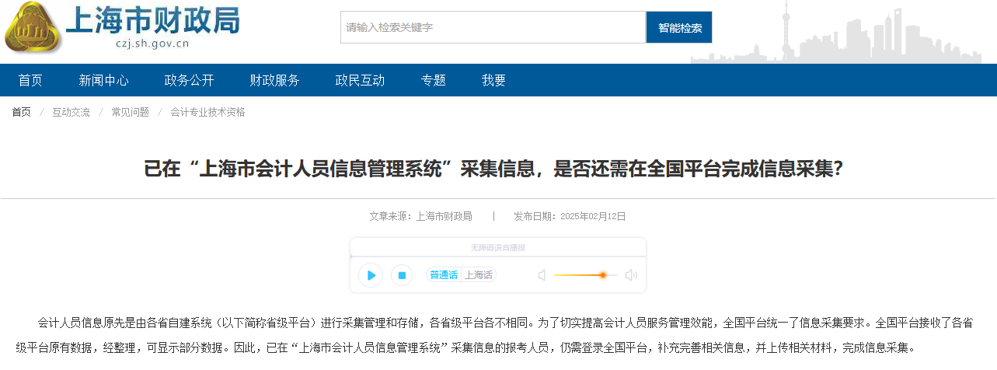Select 政民互动 in navigation bar
The image size is (997, 370).
pyautogui.click(x=360, y=80)
